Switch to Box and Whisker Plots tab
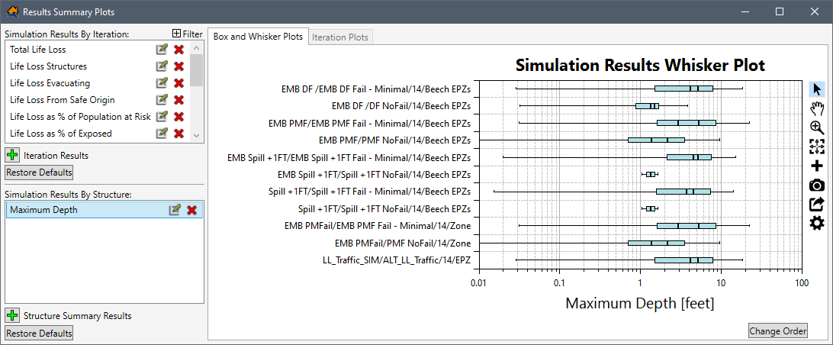This screenshot has height=345, width=833. (x=258, y=37)
